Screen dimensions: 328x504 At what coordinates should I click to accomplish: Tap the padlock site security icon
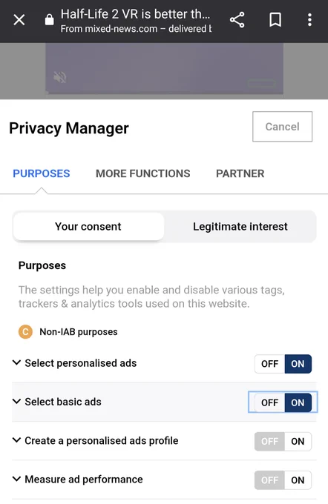(49, 20)
